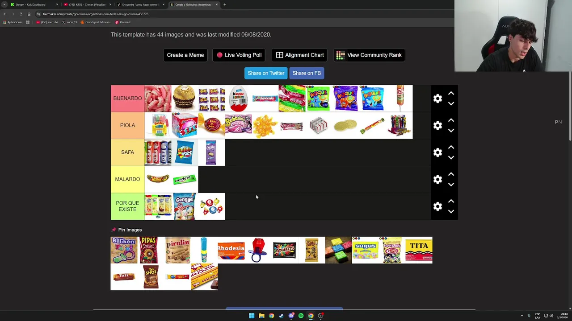Move MALARDO row up with arrow

(x=451, y=174)
